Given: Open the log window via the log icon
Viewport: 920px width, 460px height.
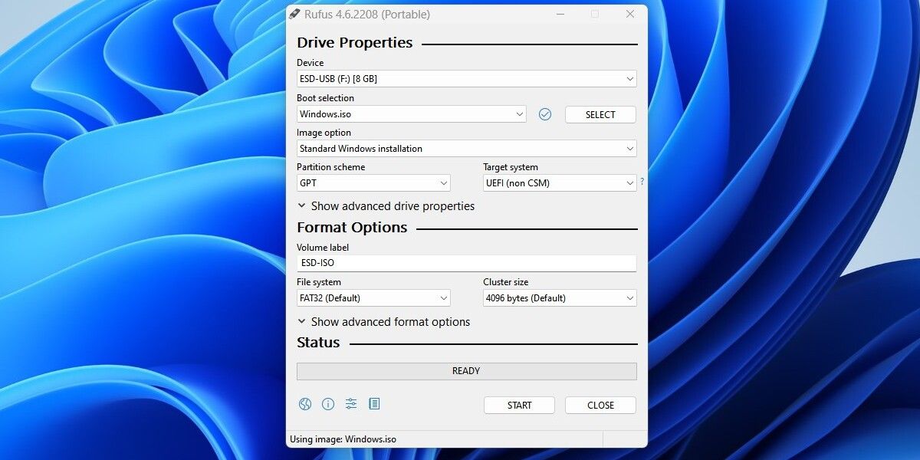Looking at the screenshot, I should [x=375, y=404].
